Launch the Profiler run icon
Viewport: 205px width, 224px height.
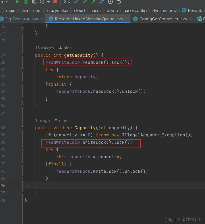(42, 2)
